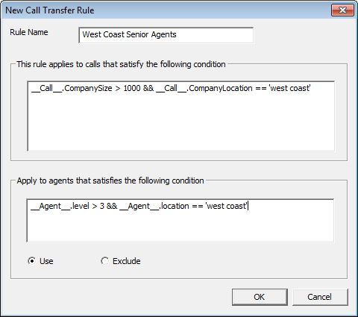Click CompanySize in the call condition

click(88, 89)
